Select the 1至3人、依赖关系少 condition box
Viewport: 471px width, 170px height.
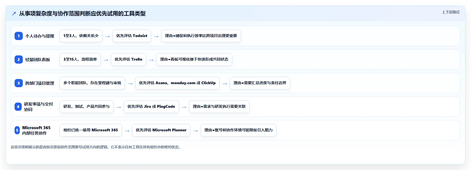(81, 36)
